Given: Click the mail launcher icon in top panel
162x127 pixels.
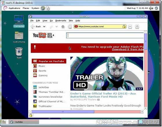Looking at the screenshot, I should click(x=48, y=8).
